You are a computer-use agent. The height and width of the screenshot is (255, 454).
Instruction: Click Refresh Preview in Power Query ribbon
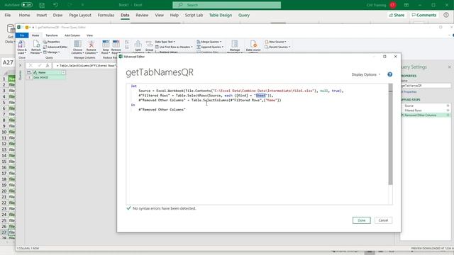tap(36, 47)
